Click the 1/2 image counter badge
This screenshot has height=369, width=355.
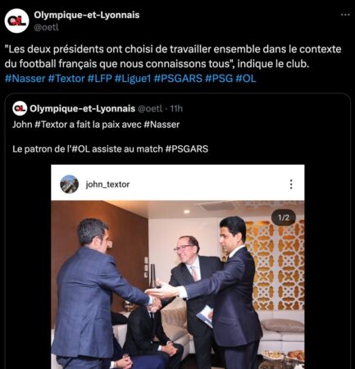tap(284, 217)
